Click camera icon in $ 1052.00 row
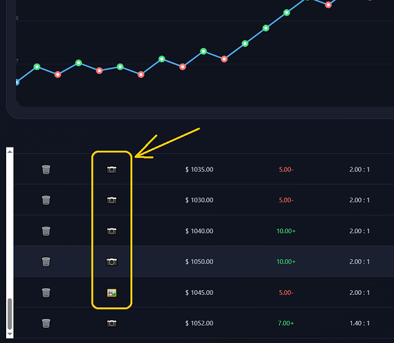 coord(112,323)
